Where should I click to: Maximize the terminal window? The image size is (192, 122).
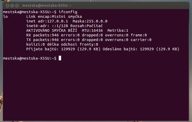click(17, 5)
